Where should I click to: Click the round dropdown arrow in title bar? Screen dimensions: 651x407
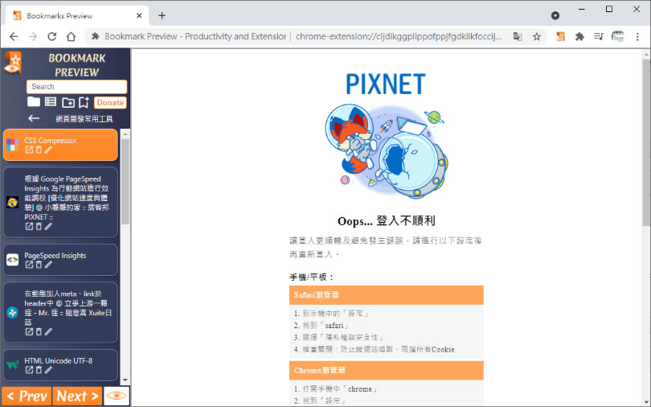[x=555, y=16]
